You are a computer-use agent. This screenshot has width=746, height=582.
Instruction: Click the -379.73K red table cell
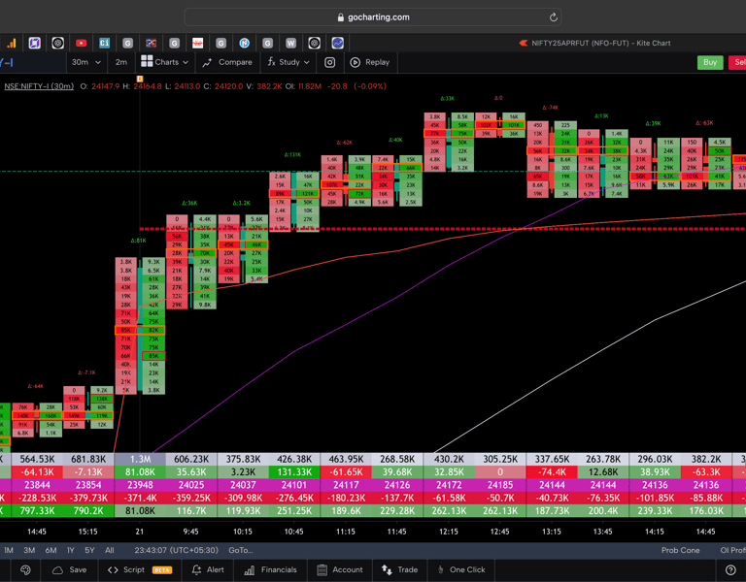coord(88,498)
